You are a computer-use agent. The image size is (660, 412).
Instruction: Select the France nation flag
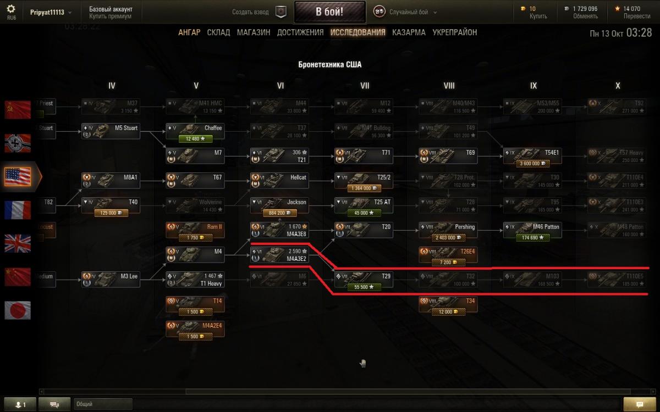18,210
